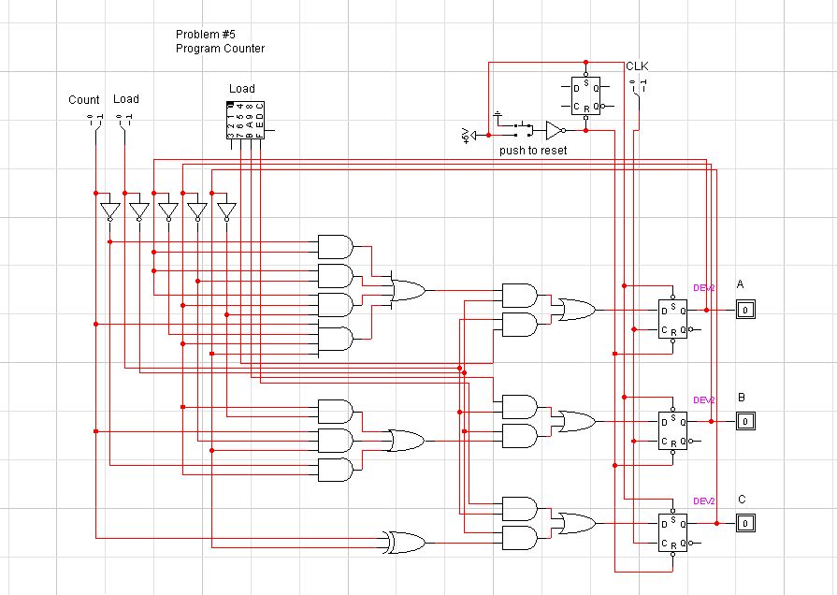Click the Load hex keypad
This screenshot has height=595, width=837.
pyautogui.click(x=245, y=121)
